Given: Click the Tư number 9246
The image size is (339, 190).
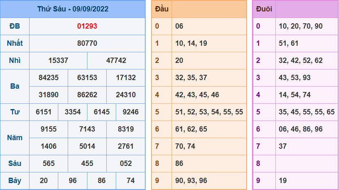Looking at the screenshot, I should pos(131,112).
